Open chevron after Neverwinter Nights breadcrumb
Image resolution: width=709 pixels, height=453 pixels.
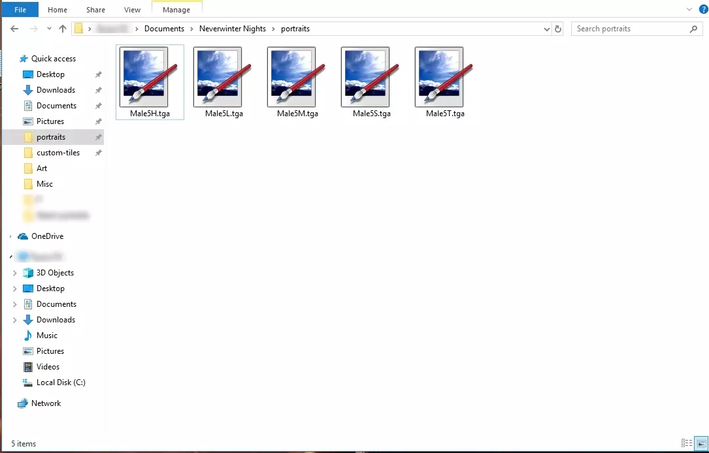[274, 29]
